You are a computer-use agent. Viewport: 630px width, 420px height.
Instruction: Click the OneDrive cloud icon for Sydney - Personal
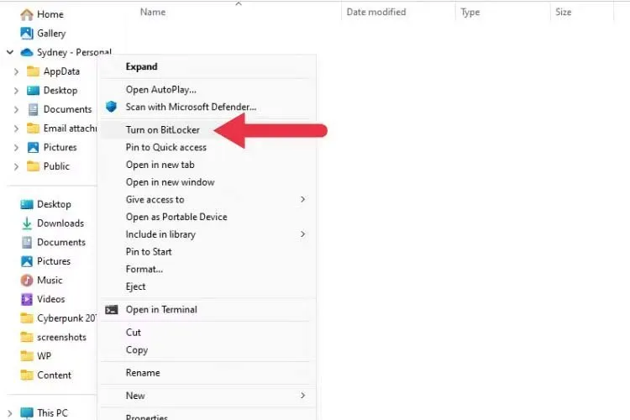(27, 52)
